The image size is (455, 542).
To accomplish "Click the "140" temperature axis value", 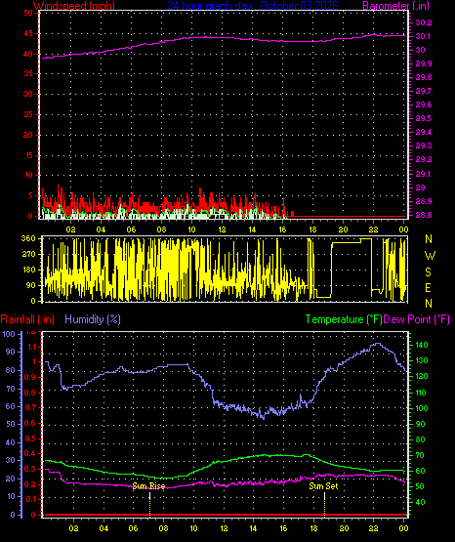I will tap(422, 345).
